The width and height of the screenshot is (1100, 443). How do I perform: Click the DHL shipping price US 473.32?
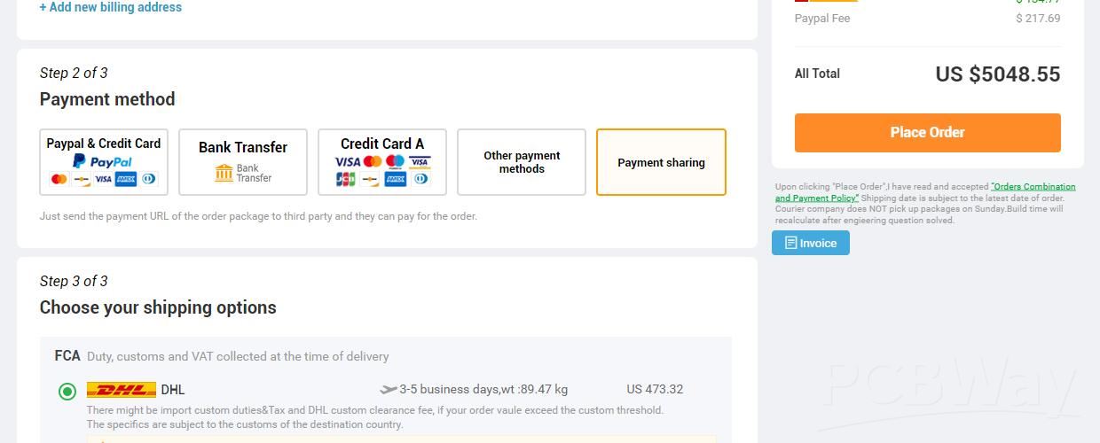(x=655, y=389)
